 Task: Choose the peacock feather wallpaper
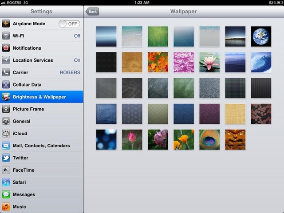pyautogui.click(x=209, y=140)
